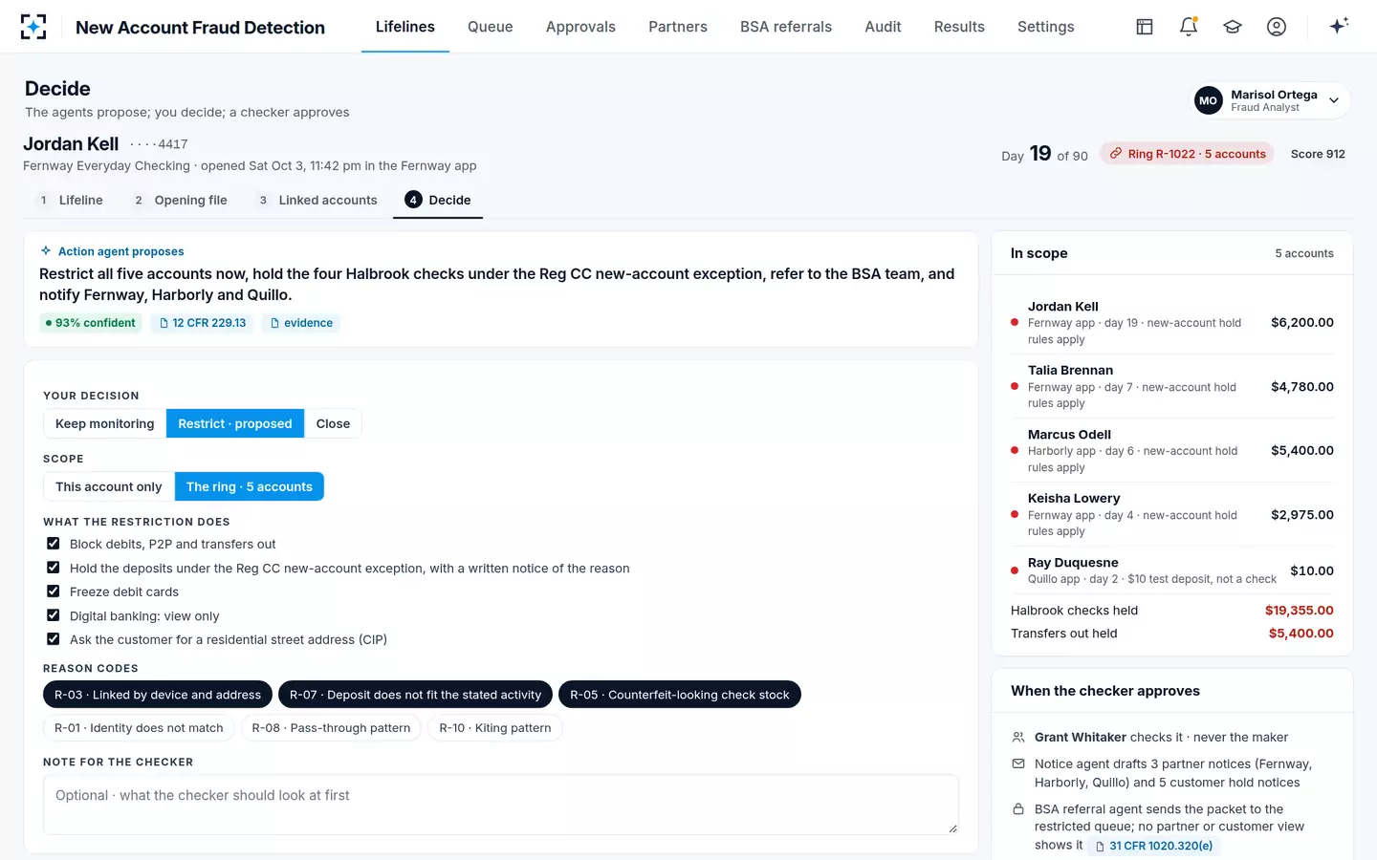Click the Ring R-1022 · 5 accounts badge
The height and width of the screenshot is (860, 1377).
[x=1187, y=154]
